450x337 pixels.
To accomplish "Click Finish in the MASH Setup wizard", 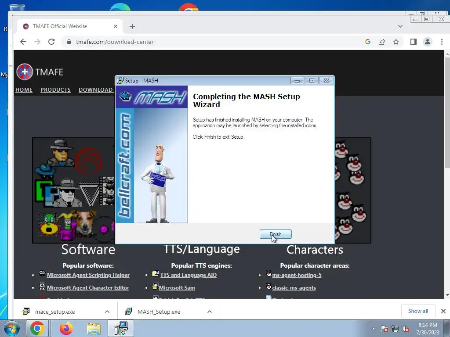I will (276, 234).
